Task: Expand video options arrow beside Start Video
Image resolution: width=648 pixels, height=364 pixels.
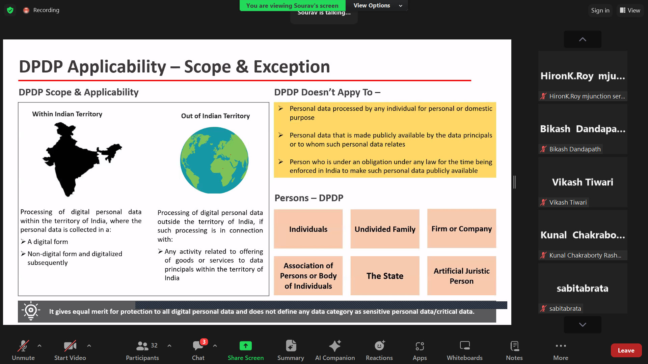Action: [x=89, y=346]
